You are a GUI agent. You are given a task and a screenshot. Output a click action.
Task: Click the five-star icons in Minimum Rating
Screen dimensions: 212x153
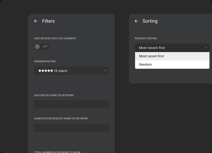click(x=46, y=71)
